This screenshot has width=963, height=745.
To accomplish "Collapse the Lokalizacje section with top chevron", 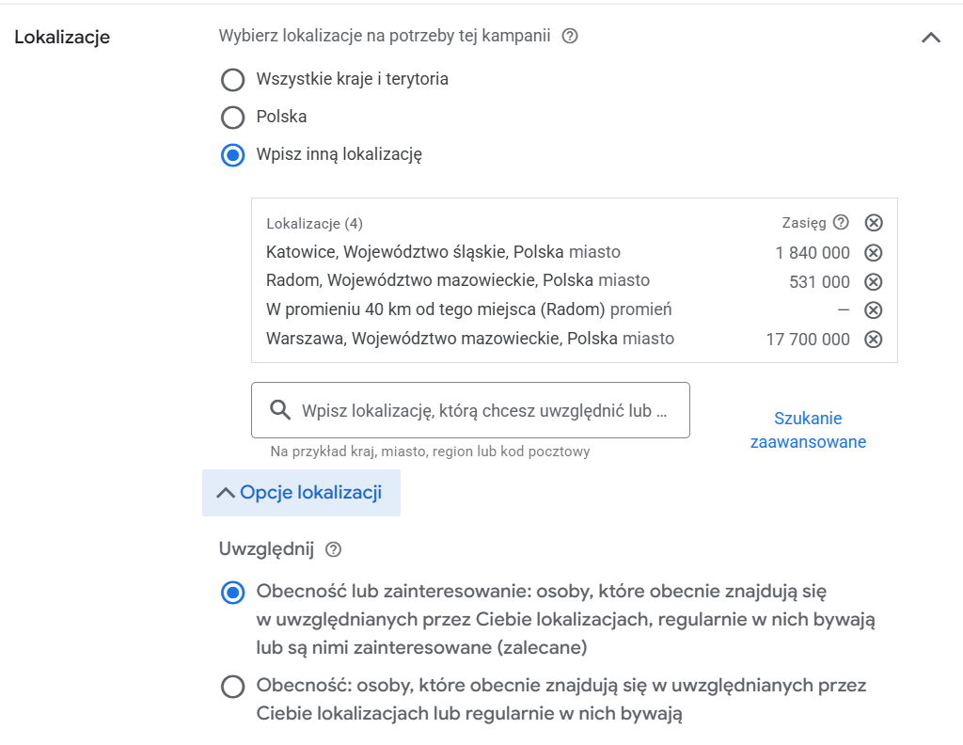I will point(931,38).
